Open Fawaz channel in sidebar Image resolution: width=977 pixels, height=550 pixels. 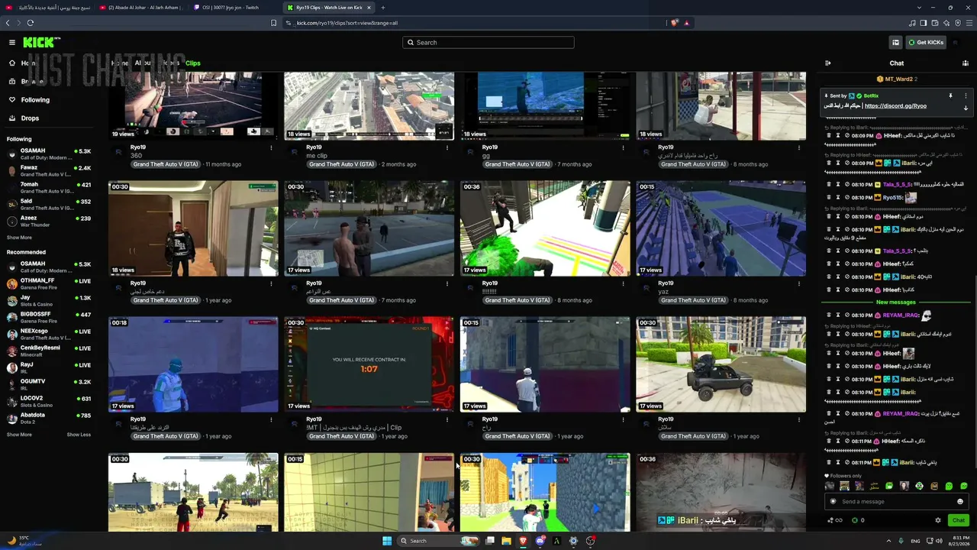[x=49, y=171]
